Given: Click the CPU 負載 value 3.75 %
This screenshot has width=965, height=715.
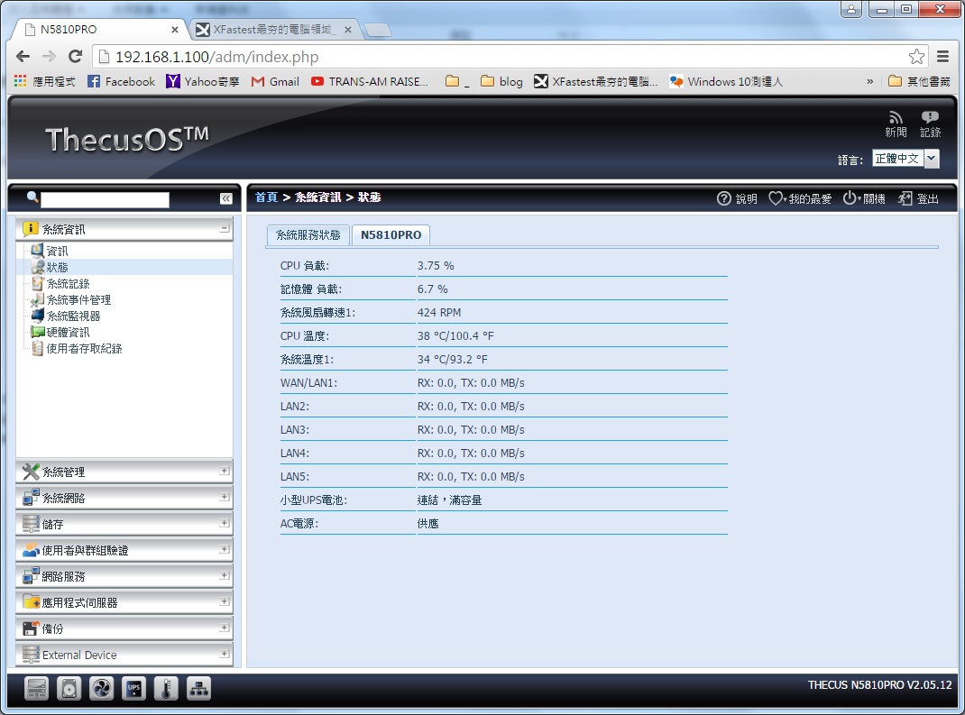Looking at the screenshot, I should point(435,266).
